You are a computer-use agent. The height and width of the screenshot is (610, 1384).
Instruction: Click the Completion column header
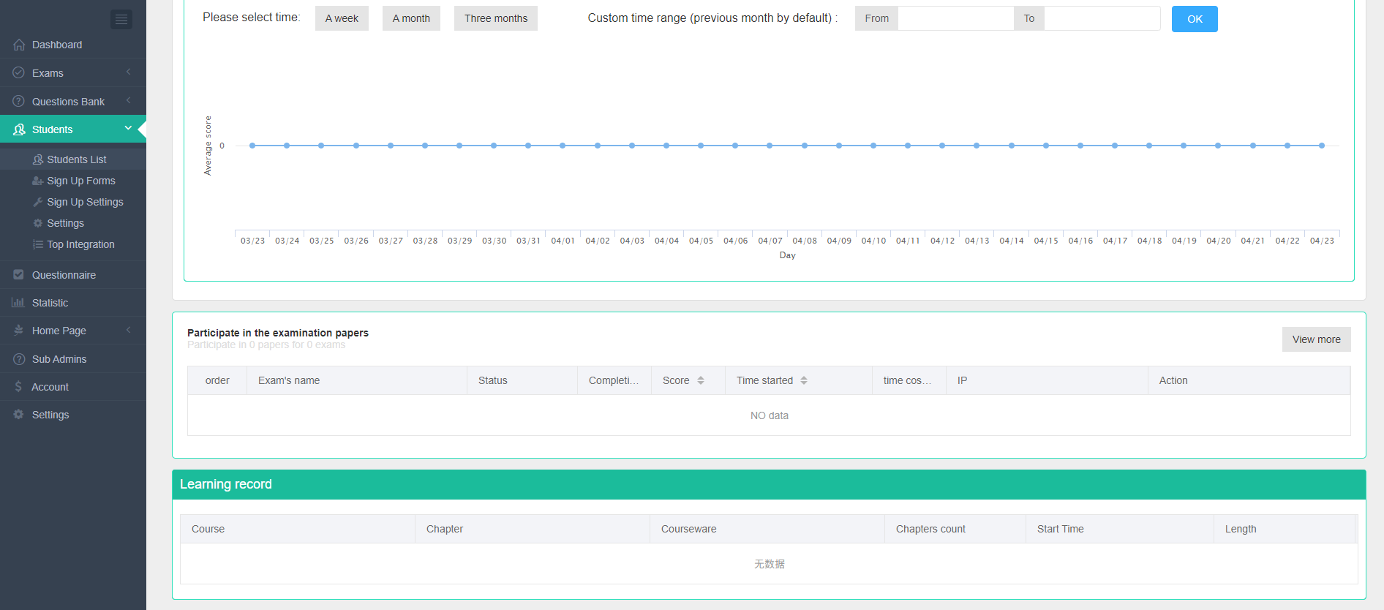[x=614, y=380]
